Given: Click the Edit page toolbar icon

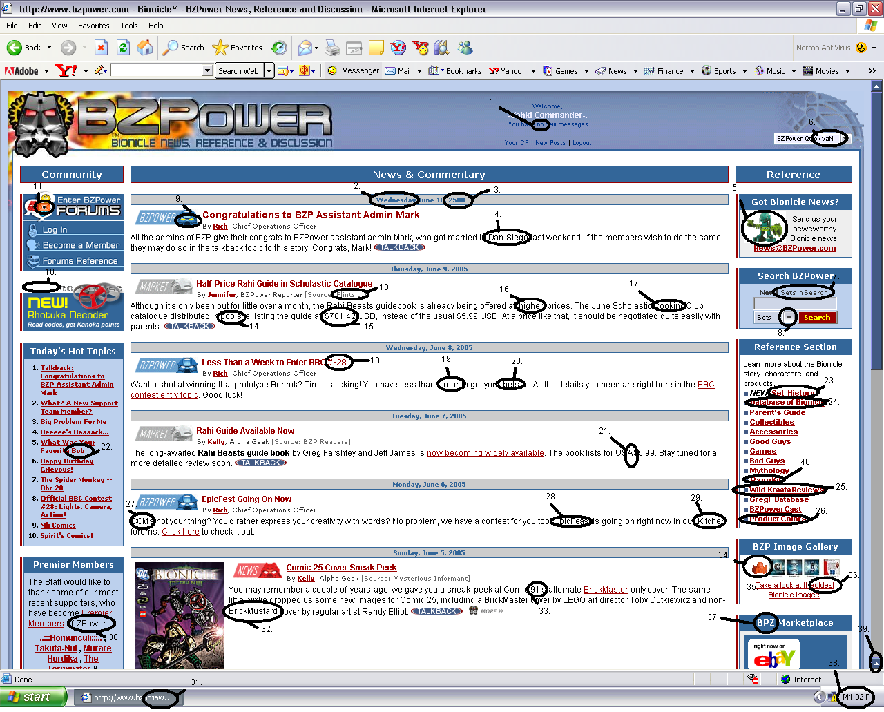Looking at the screenshot, I should click(x=354, y=48).
